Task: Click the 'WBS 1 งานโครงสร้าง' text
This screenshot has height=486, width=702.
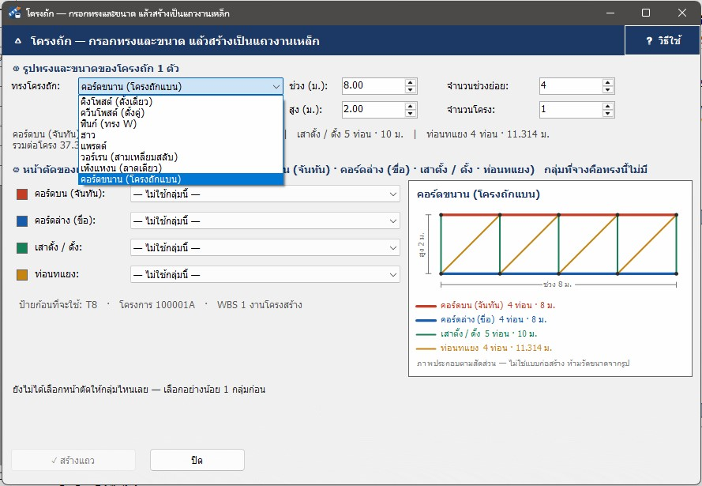Action: pyautogui.click(x=259, y=305)
